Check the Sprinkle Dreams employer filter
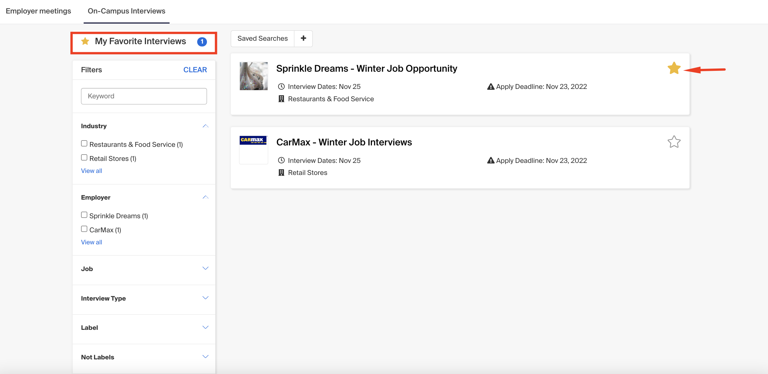 pos(84,215)
